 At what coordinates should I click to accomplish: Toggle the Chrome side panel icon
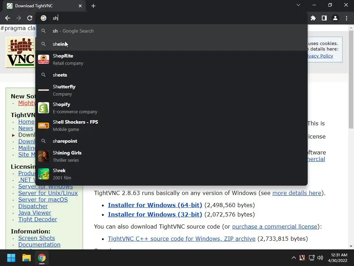[x=324, y=18]
